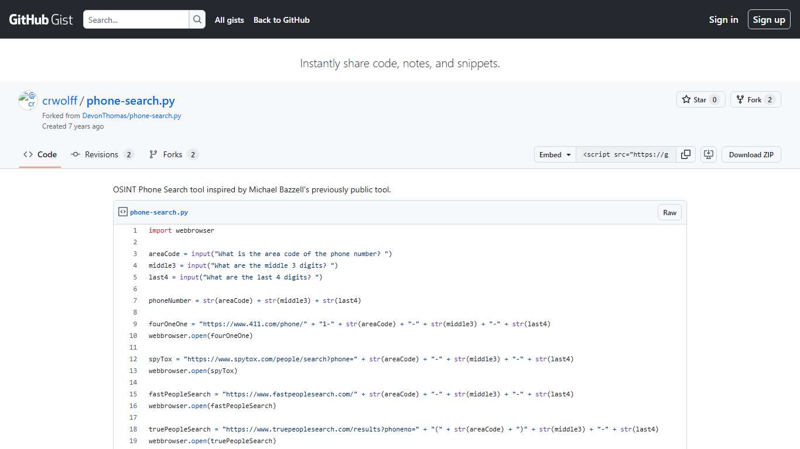Click Back to GitHub link
Viewport: 800px width, 449px height.
coord(281,20)
